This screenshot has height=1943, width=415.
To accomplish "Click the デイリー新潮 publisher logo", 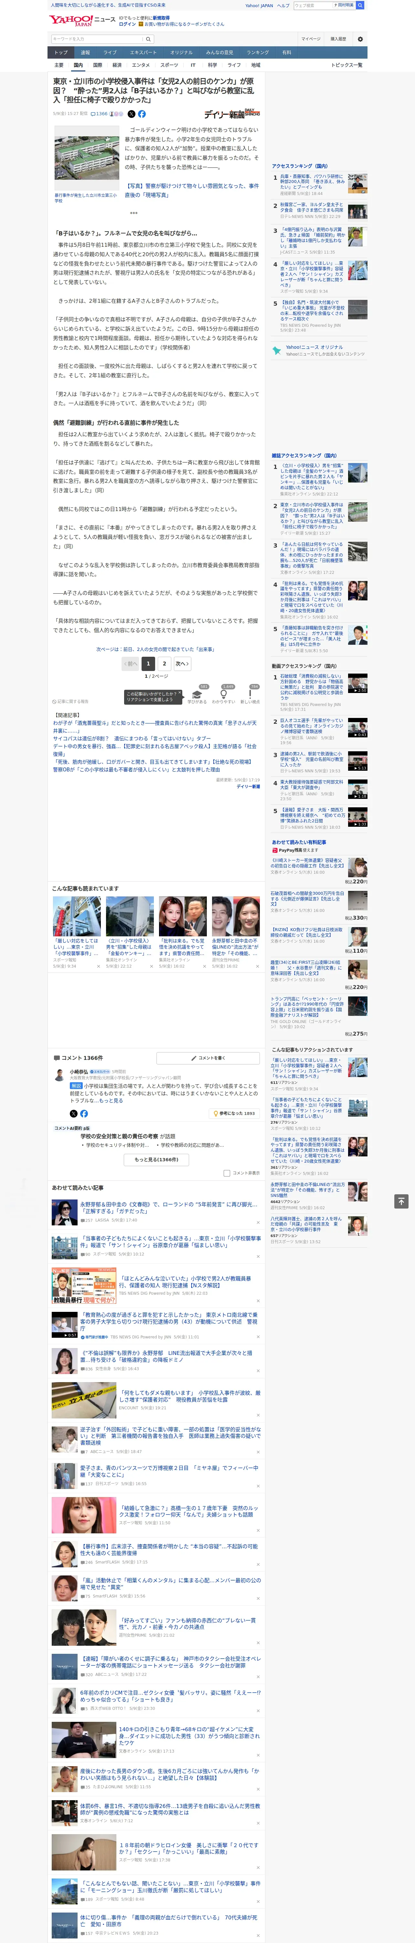I will (232, 114).
